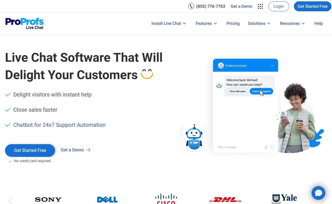
Task: Open the nine-dot apps grid icon
Action: pos(260,6)
